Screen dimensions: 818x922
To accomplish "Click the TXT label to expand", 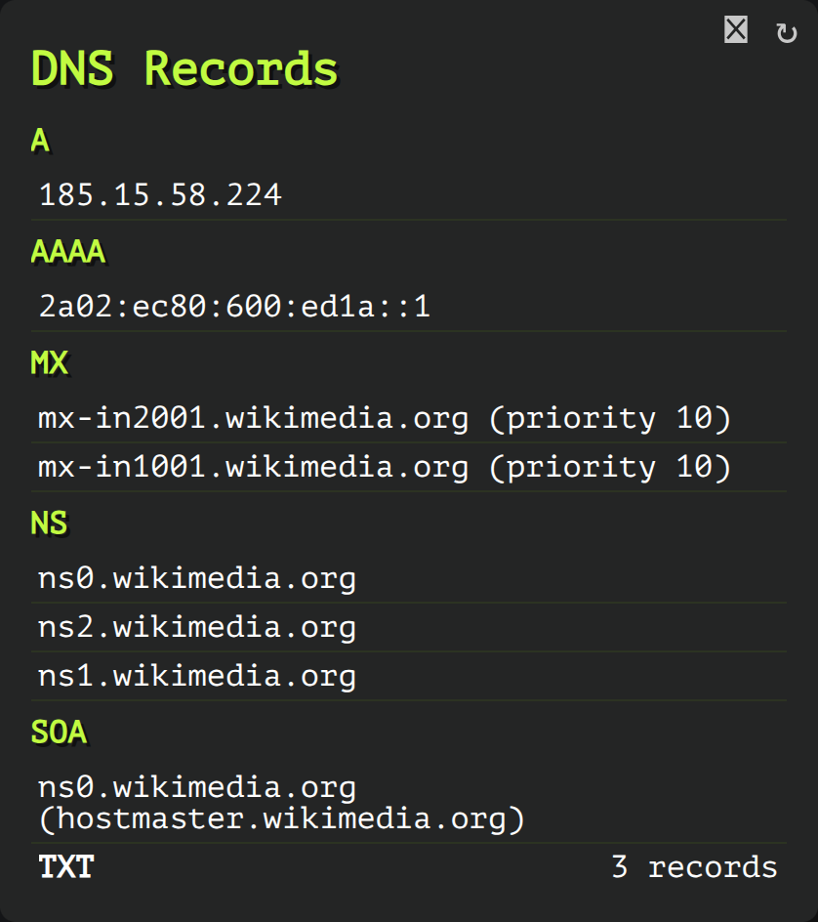I will (x=65, y=867).
